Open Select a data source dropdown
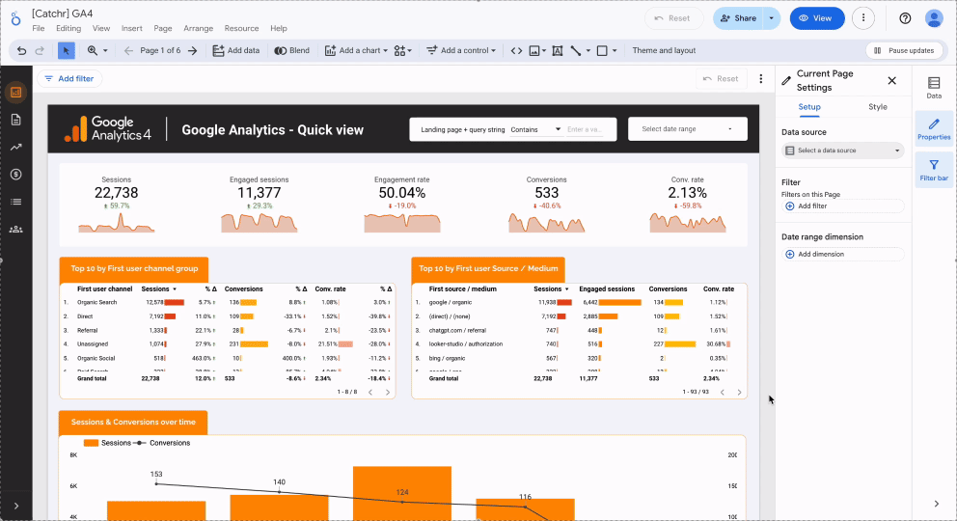This screenshot has width=957, height=521. pos(842,151)
